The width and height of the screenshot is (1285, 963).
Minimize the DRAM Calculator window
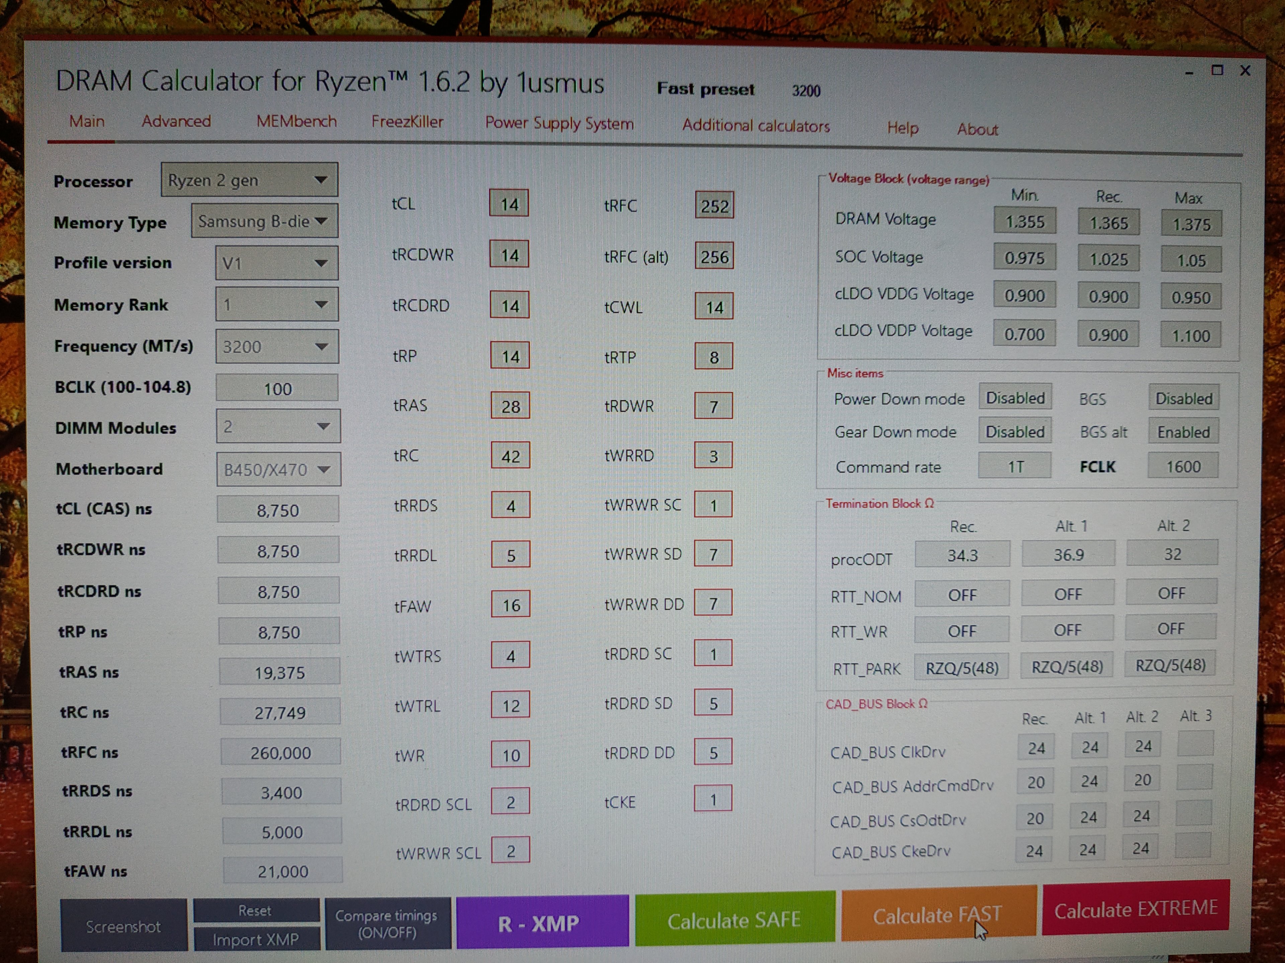click(x=1189, y=73)
